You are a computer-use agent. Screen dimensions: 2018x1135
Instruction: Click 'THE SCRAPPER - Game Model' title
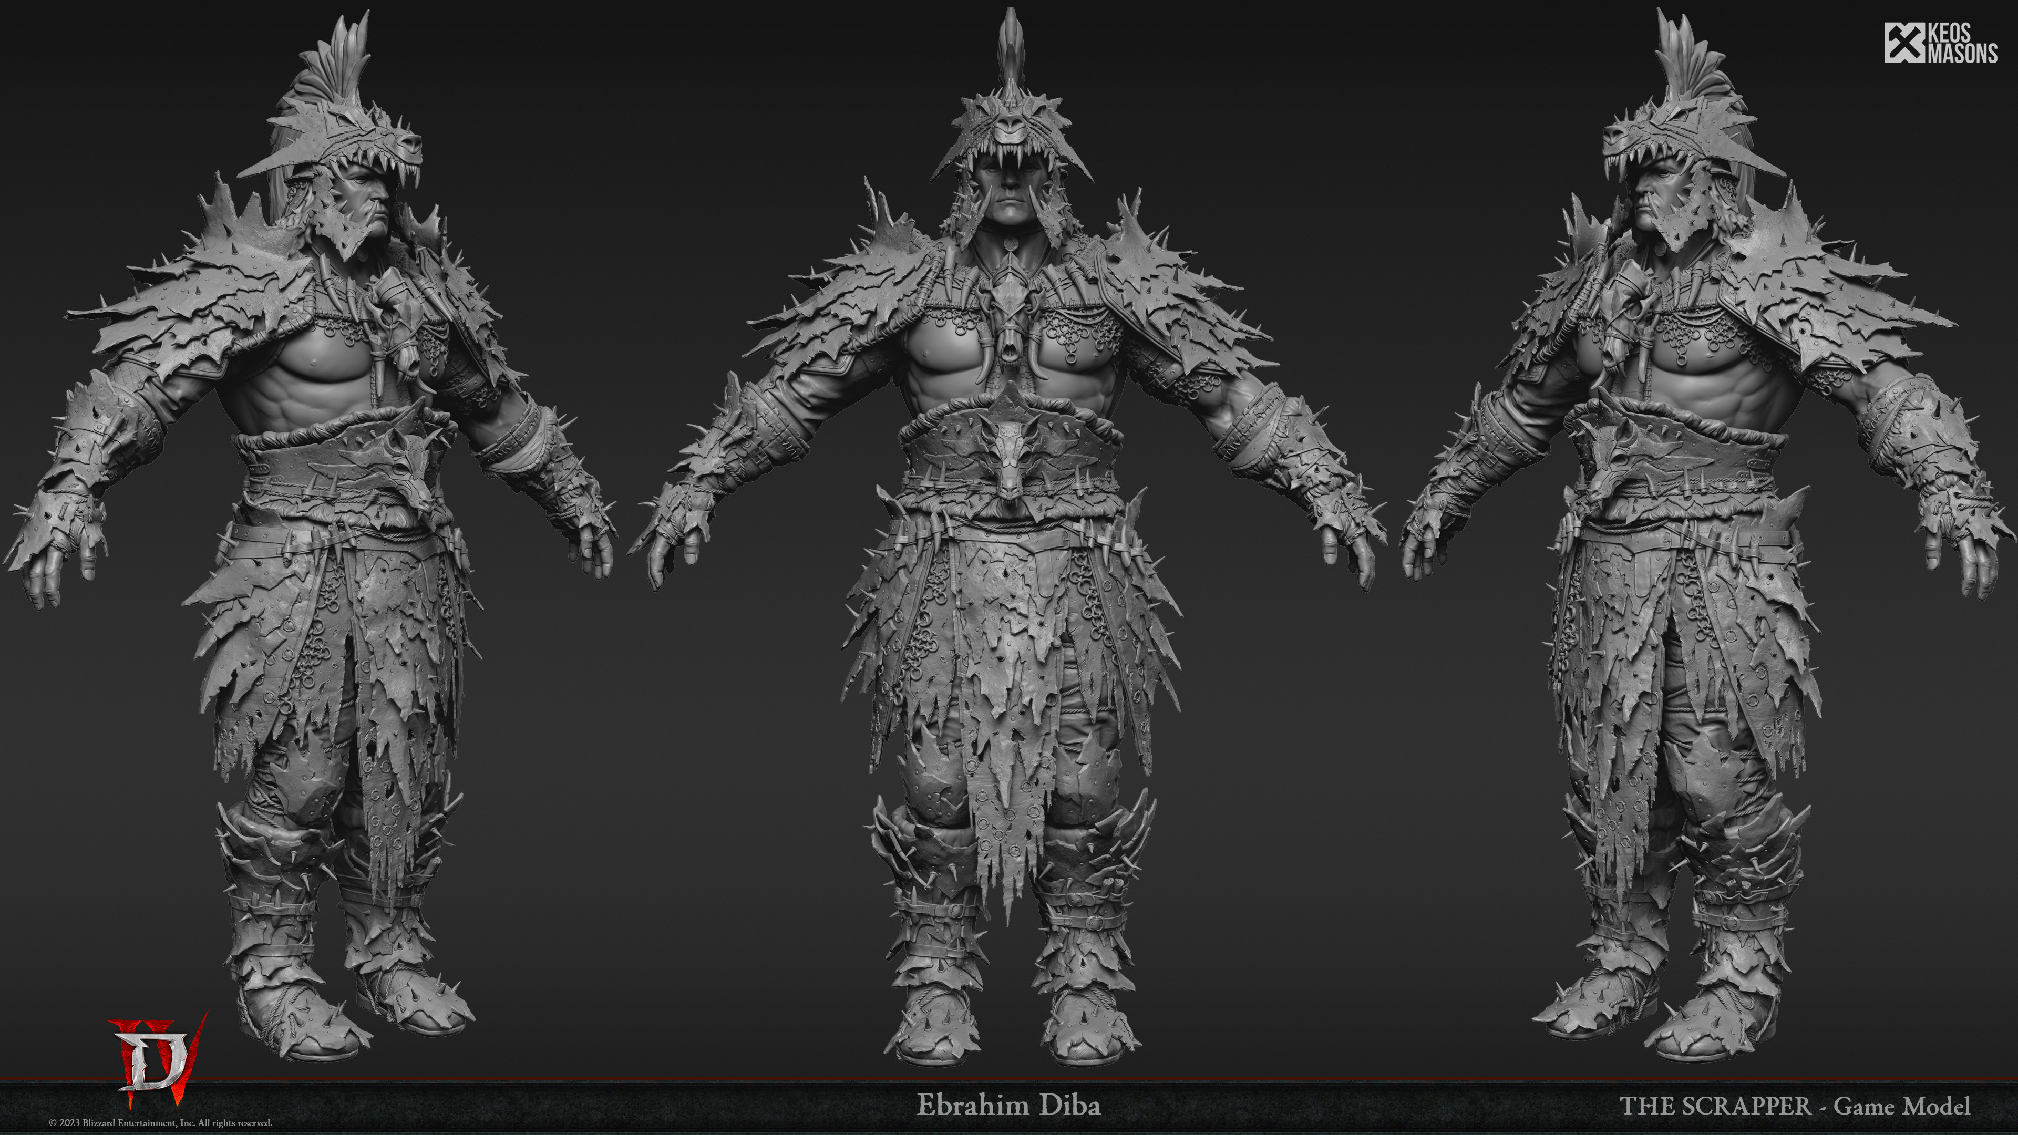point(1795,1106)
